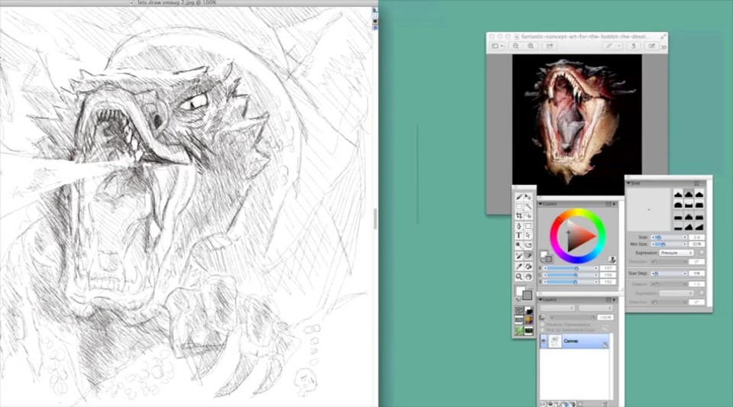This screenshot has width=733, height=407.
Task: Open the Highlight pen dropdown in Preview
Action: (x=613, y=46)
